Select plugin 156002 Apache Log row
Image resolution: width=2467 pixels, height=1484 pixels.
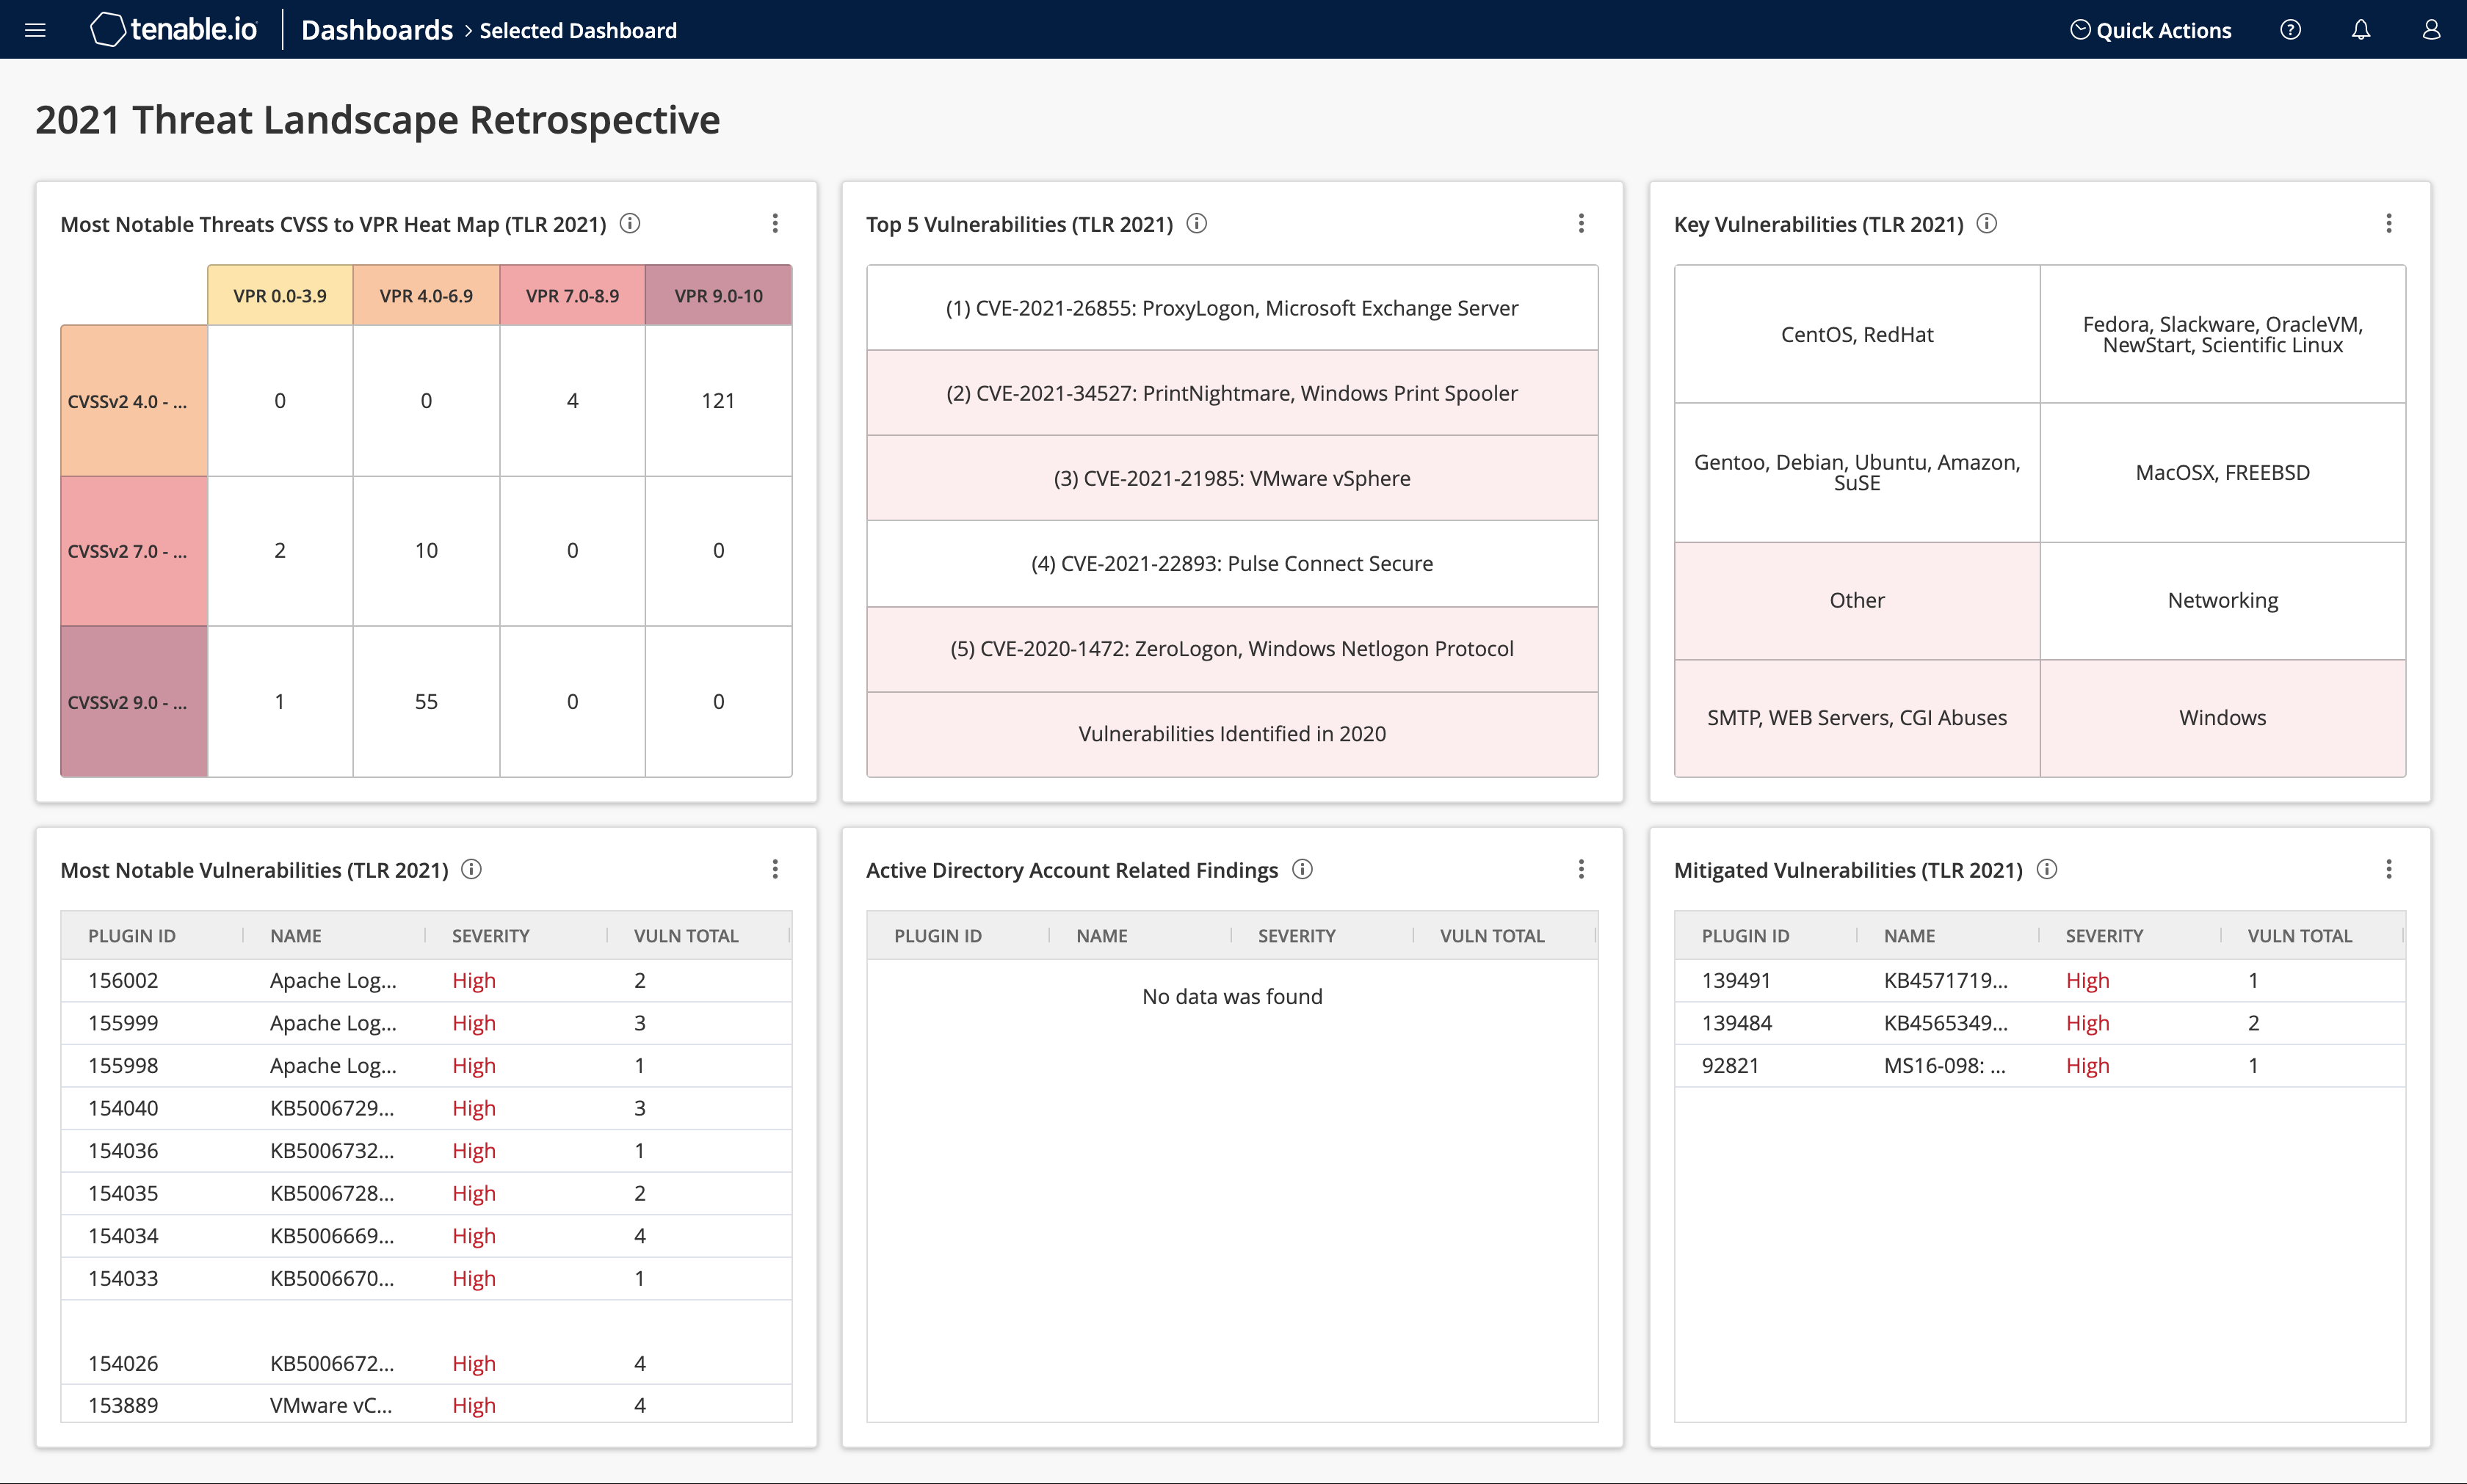point(426,981)
